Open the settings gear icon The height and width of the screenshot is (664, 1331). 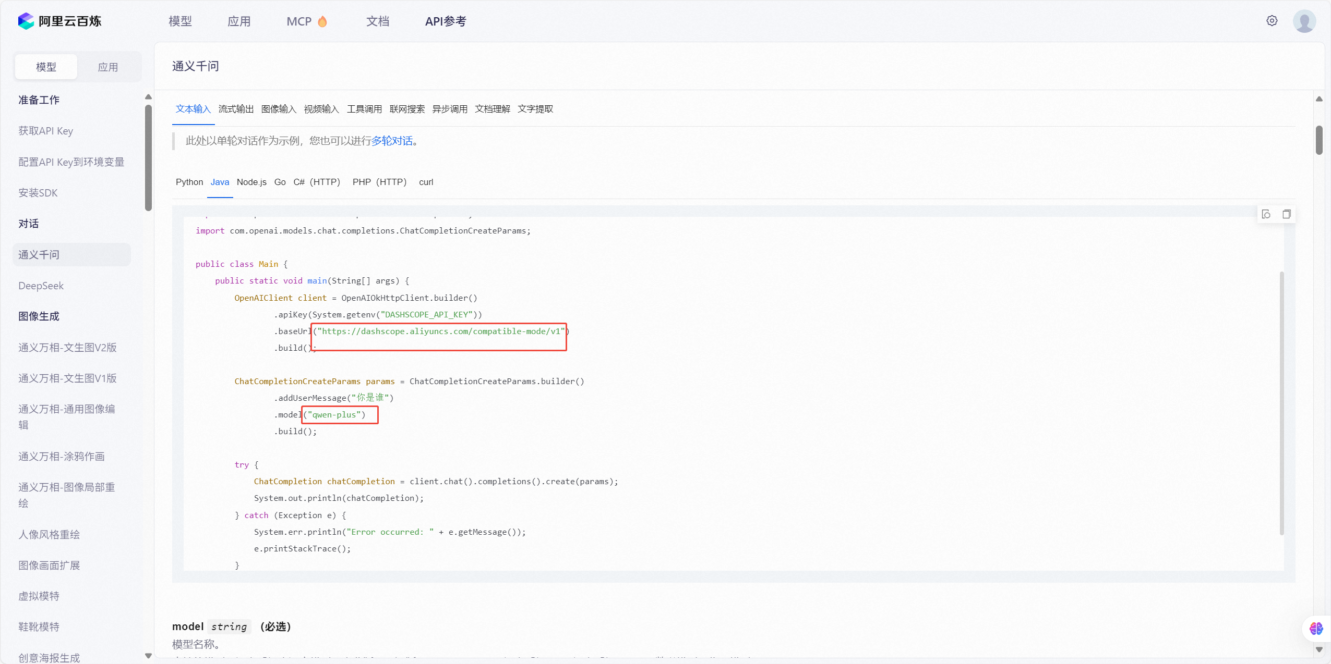(x=1272, y=21)
